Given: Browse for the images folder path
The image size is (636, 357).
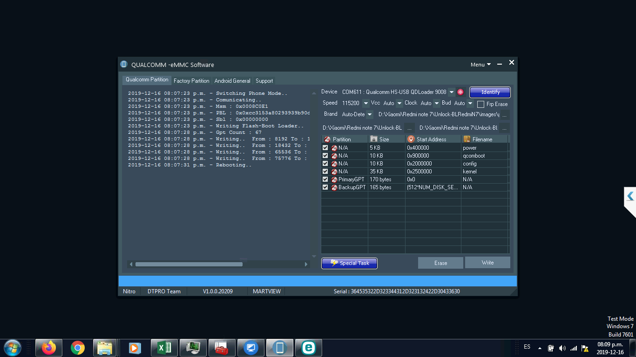Looking at the screenshot, I should click(505, 114).
